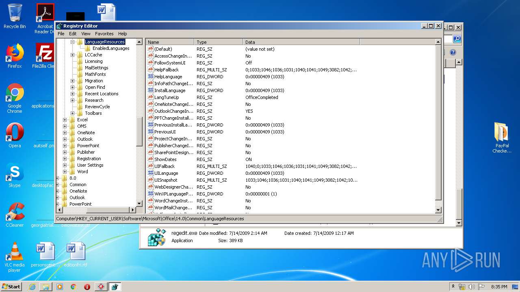Screen dimensions: 520x292
Task: Click Chrome icon in the taskbar
Action: tap(74, 287)
